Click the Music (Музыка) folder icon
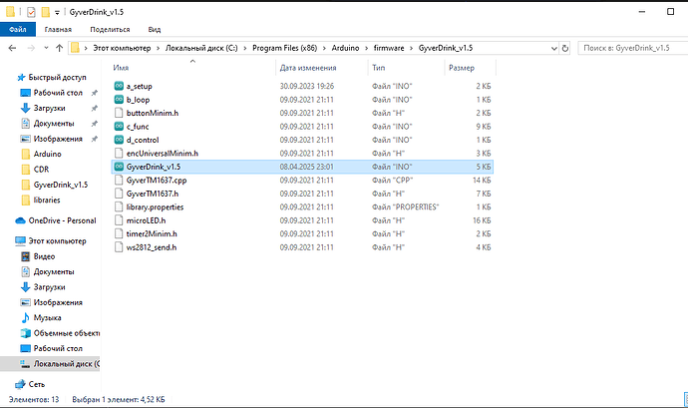The height and width of the screenshot is (408, 688). (26, 317)
